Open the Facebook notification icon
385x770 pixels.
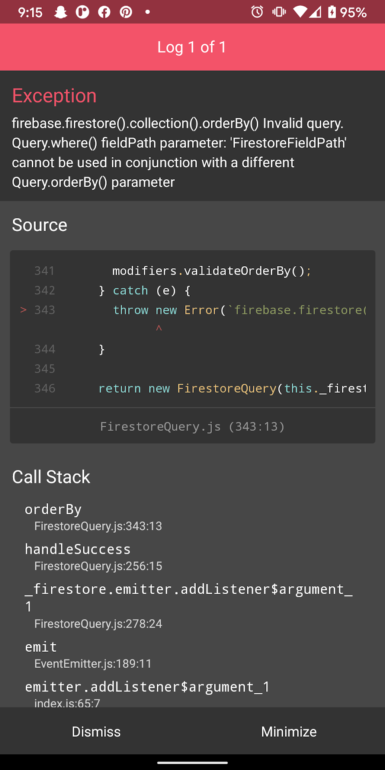104,12
